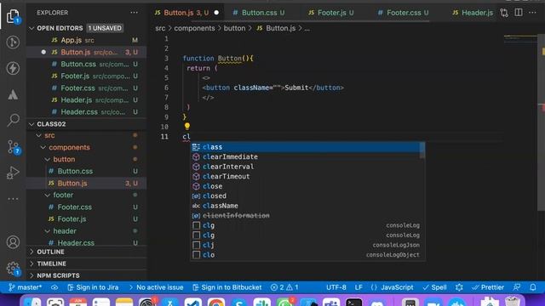Image resolution: width=545 pixels, height=306 pixels.
Task: Click the components breadcrumb
Action: point(194,28)
